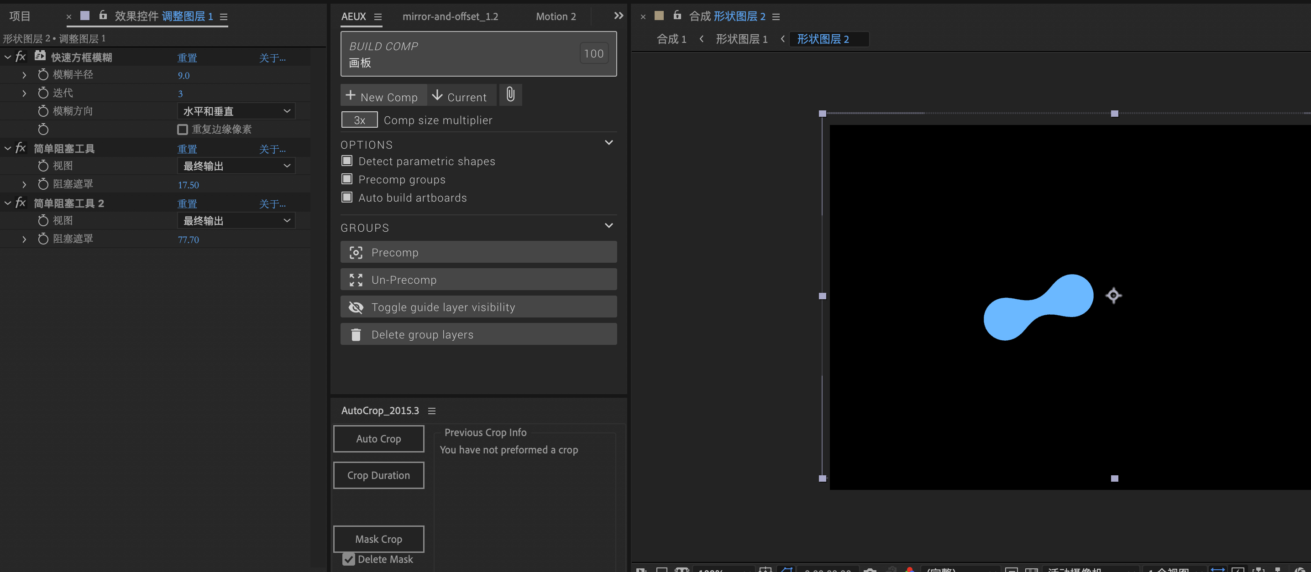Screen dimensions: 1311x572
Task: Go to 合成 1 in the breadcrumb
Action: tap(672, 39)
